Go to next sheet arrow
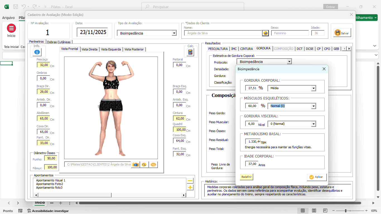Screen dimensions: 381x214 point(18,203)
